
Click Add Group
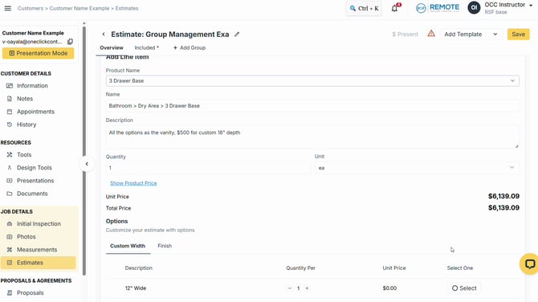pyautogui.click(x=189, y=47)
